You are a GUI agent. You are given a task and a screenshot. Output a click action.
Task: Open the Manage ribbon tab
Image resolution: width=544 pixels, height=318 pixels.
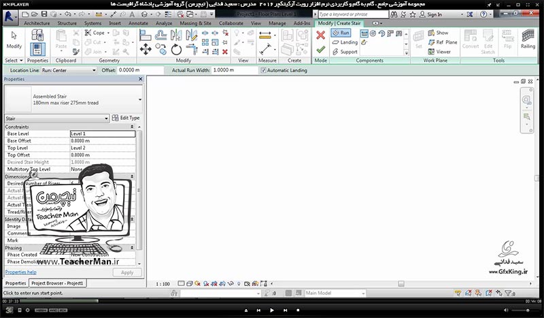click(x=277, y=23)
